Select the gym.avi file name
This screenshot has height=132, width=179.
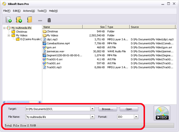tap(51, 47)
